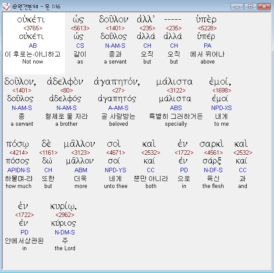
Task: Select the Korean gloss 또한
Action: point(48,178)
